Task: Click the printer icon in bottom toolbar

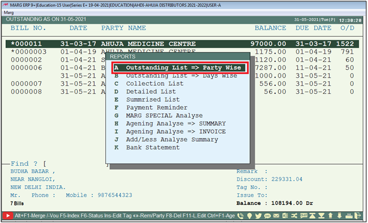Action: (349, 216)
